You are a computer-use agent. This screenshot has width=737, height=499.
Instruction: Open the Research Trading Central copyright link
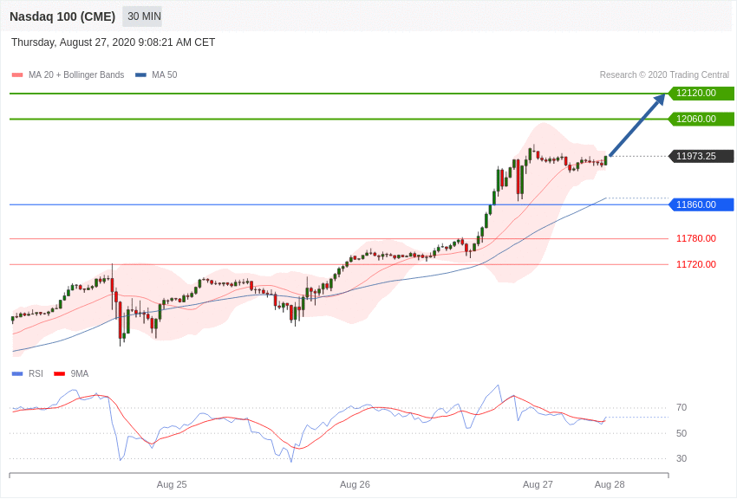664,75
